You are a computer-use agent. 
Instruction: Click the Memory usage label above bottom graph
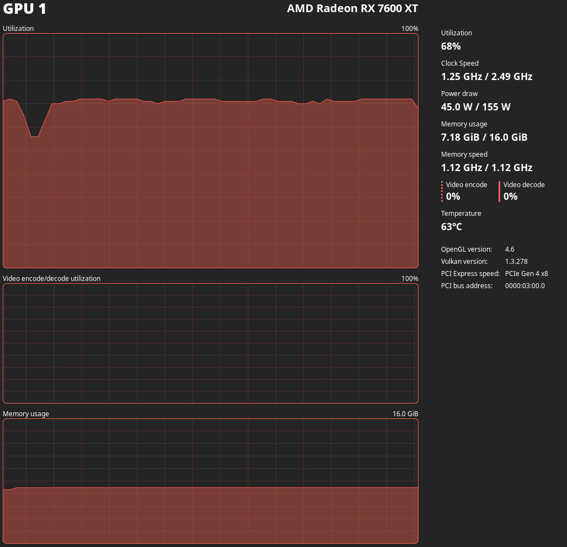point(26,413)
